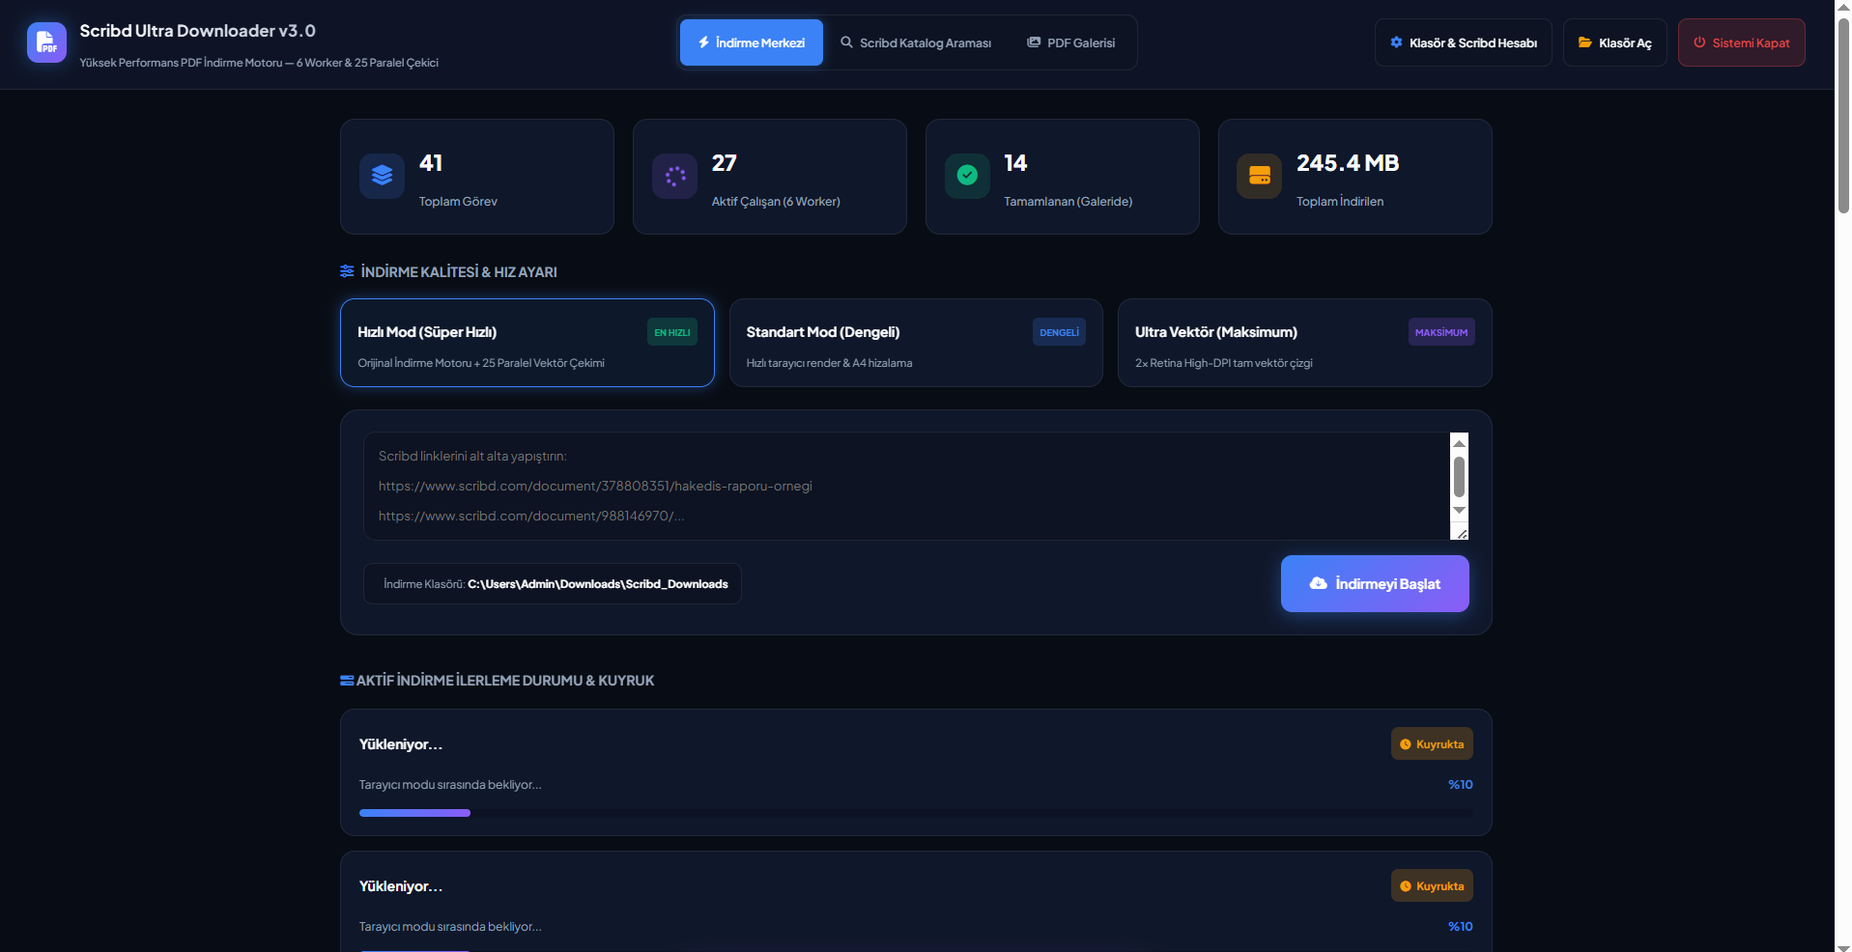Open the Scribd Katalog Araması tab
Screen dimensions: 1852x952
(x=916, y=42)
